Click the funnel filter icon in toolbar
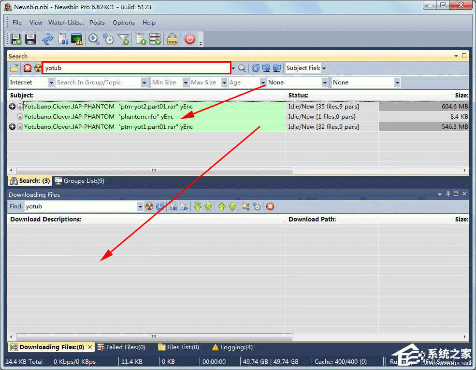The image size is (476, 370). [124, 39]
